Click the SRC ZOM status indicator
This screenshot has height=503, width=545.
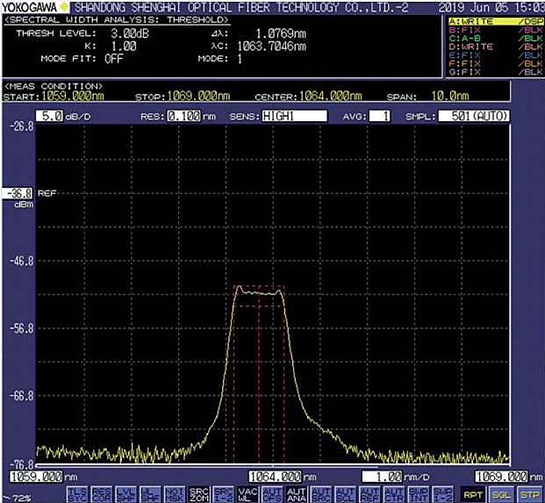[198, 494]
